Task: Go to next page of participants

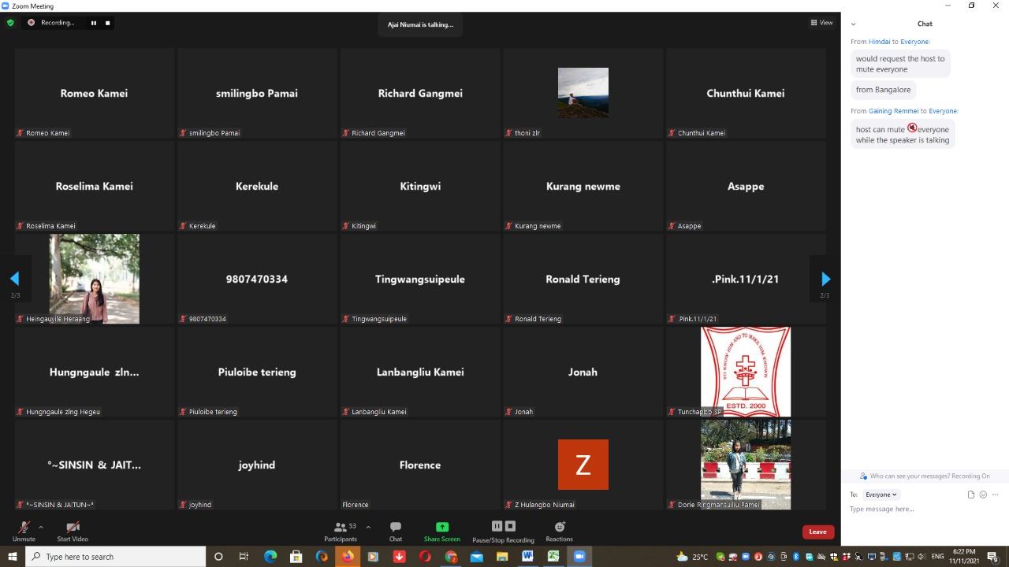Action: tap(825, 279)
